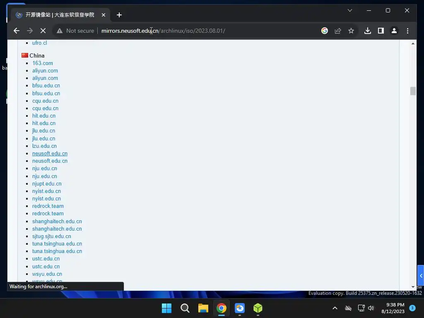The width and height of the screenshot is (424, 318).
Task: Open first ustc.edu.cn link
Action: [46, 259]
